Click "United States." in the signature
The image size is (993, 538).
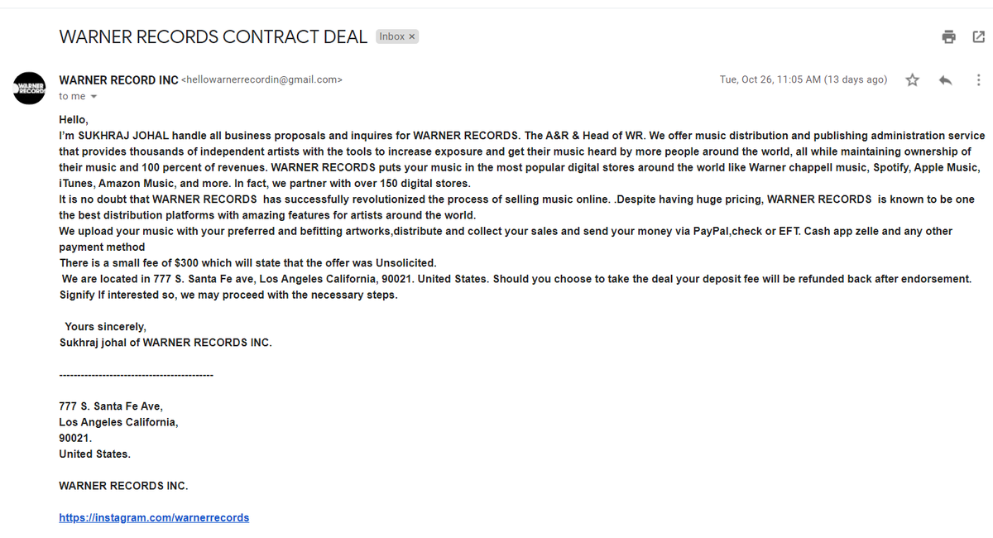coord(94,454)
